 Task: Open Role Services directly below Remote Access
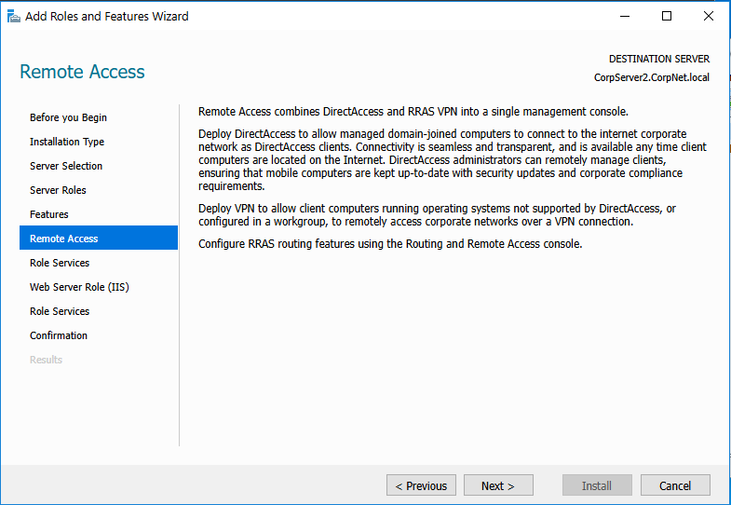60,263
